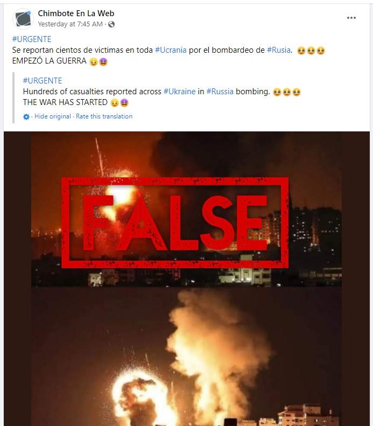
Task: Hide the original post text
Action: point(52,116)
